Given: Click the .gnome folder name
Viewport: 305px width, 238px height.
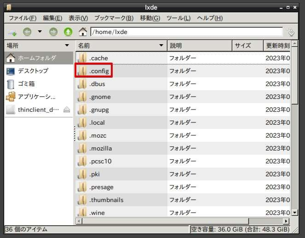Looking at the screenshot, I should click(100, 97).
